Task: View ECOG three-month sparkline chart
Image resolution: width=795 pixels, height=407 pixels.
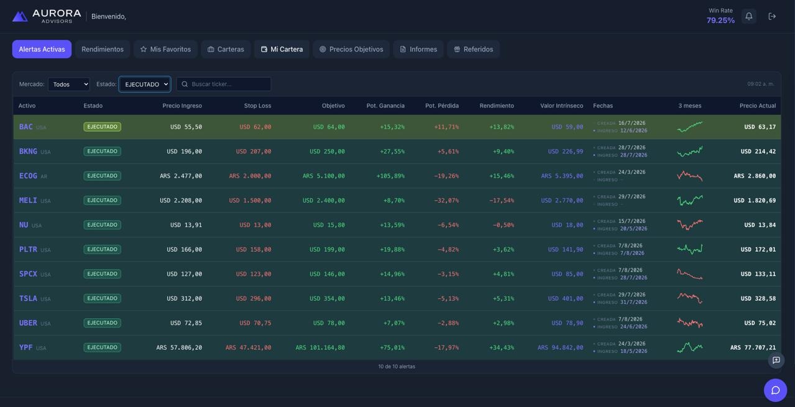Action: (690, 176)
